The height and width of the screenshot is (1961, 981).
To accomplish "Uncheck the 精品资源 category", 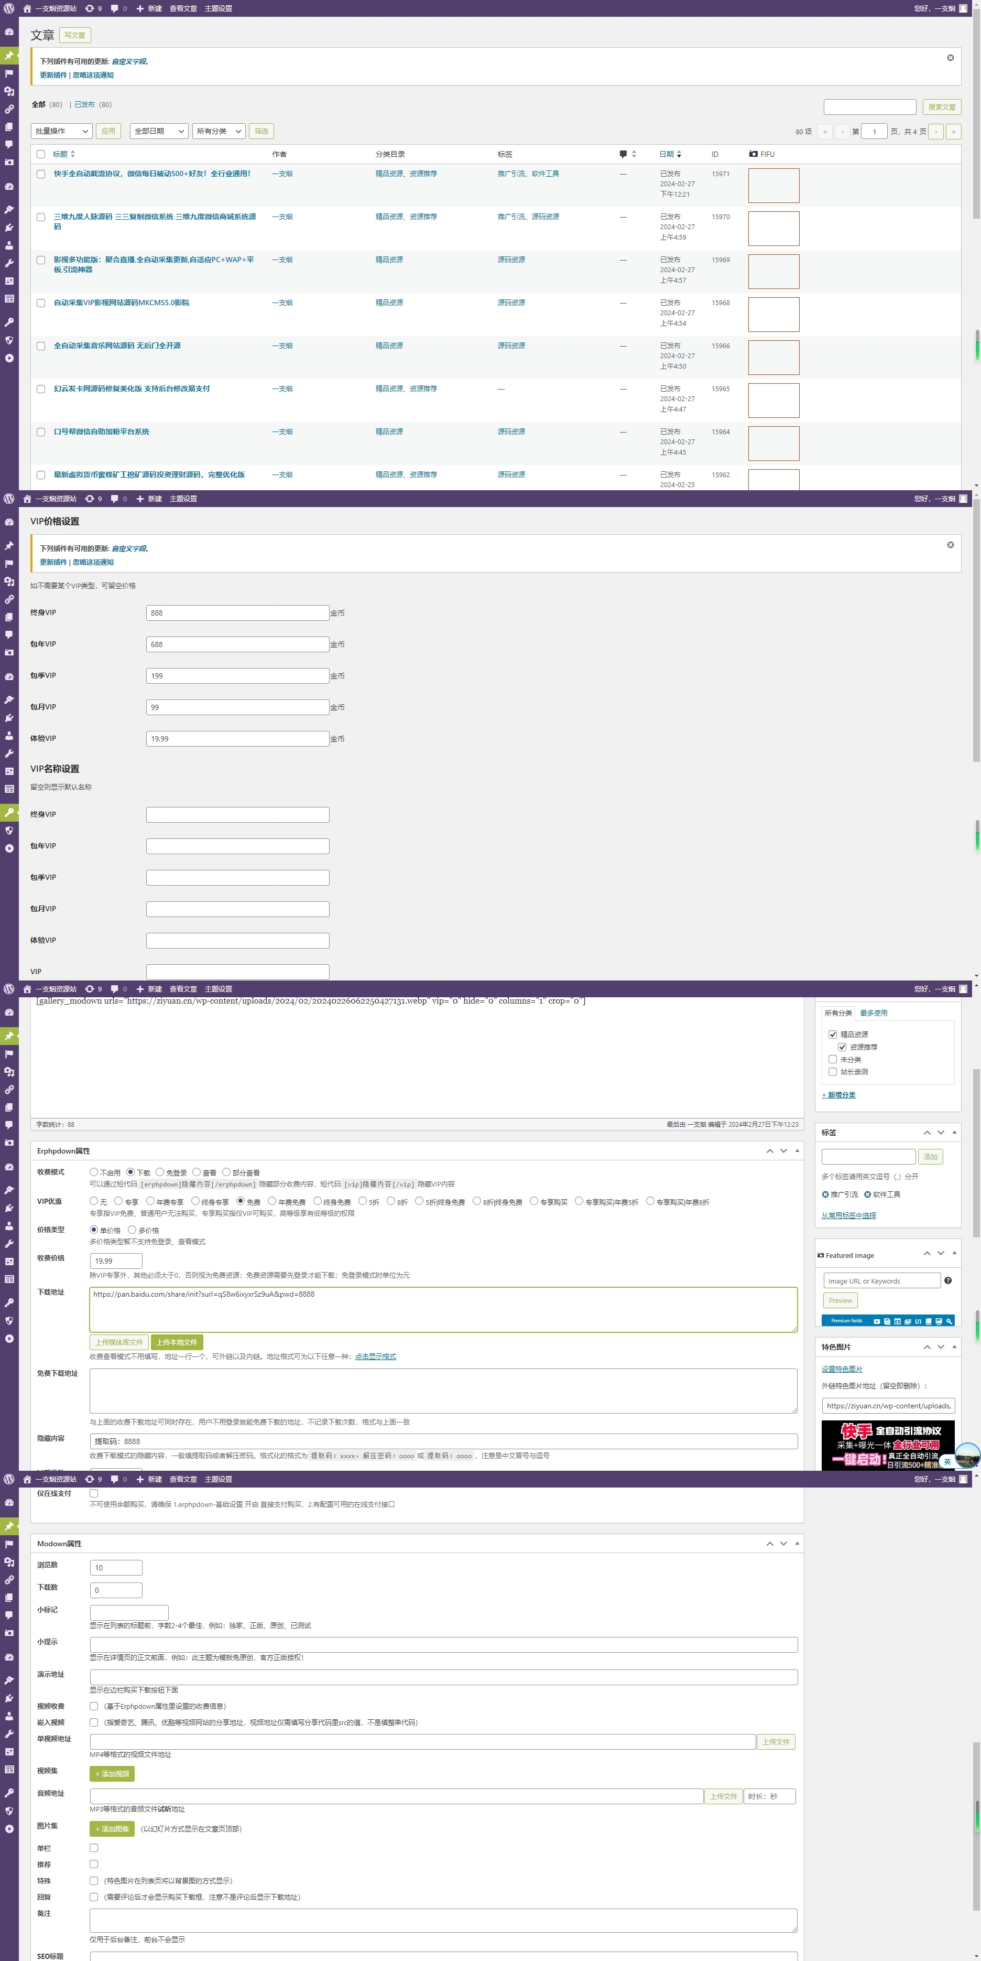I will pyautogui.click(x=833, y=1035).
